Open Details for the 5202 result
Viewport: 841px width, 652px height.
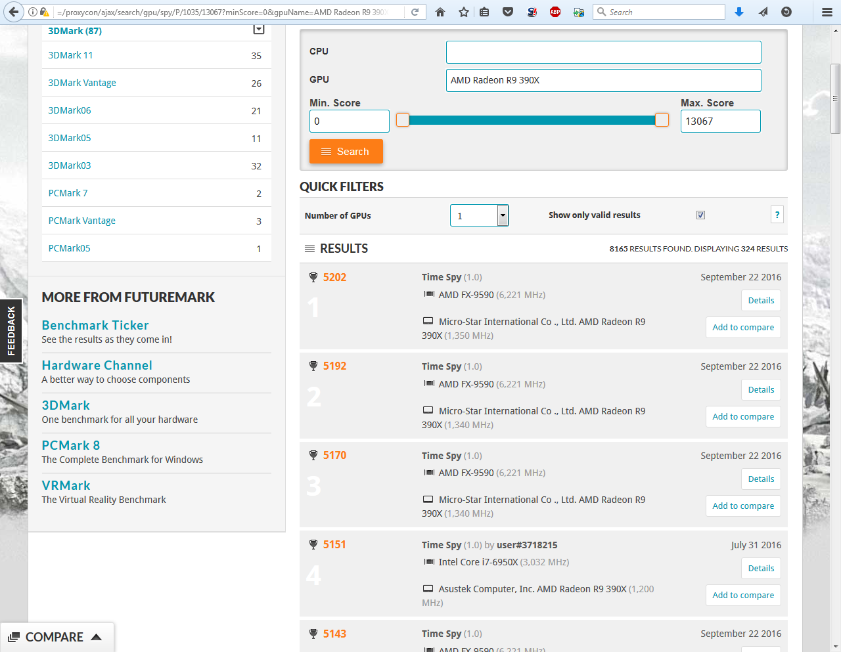[761, 301]
